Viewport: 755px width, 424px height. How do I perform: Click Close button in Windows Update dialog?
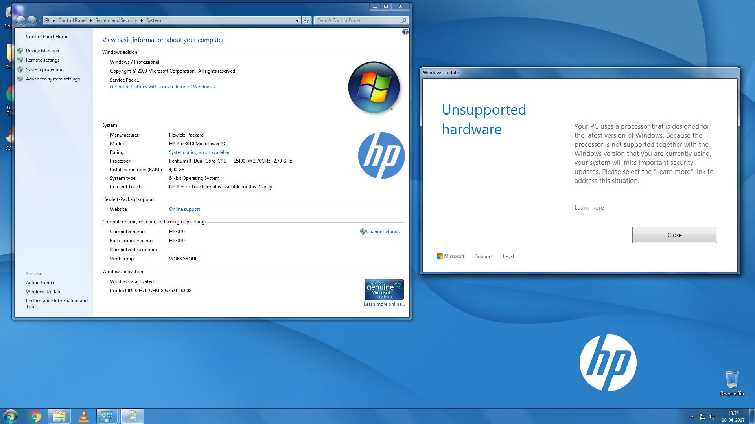click(x=674, y=235)
